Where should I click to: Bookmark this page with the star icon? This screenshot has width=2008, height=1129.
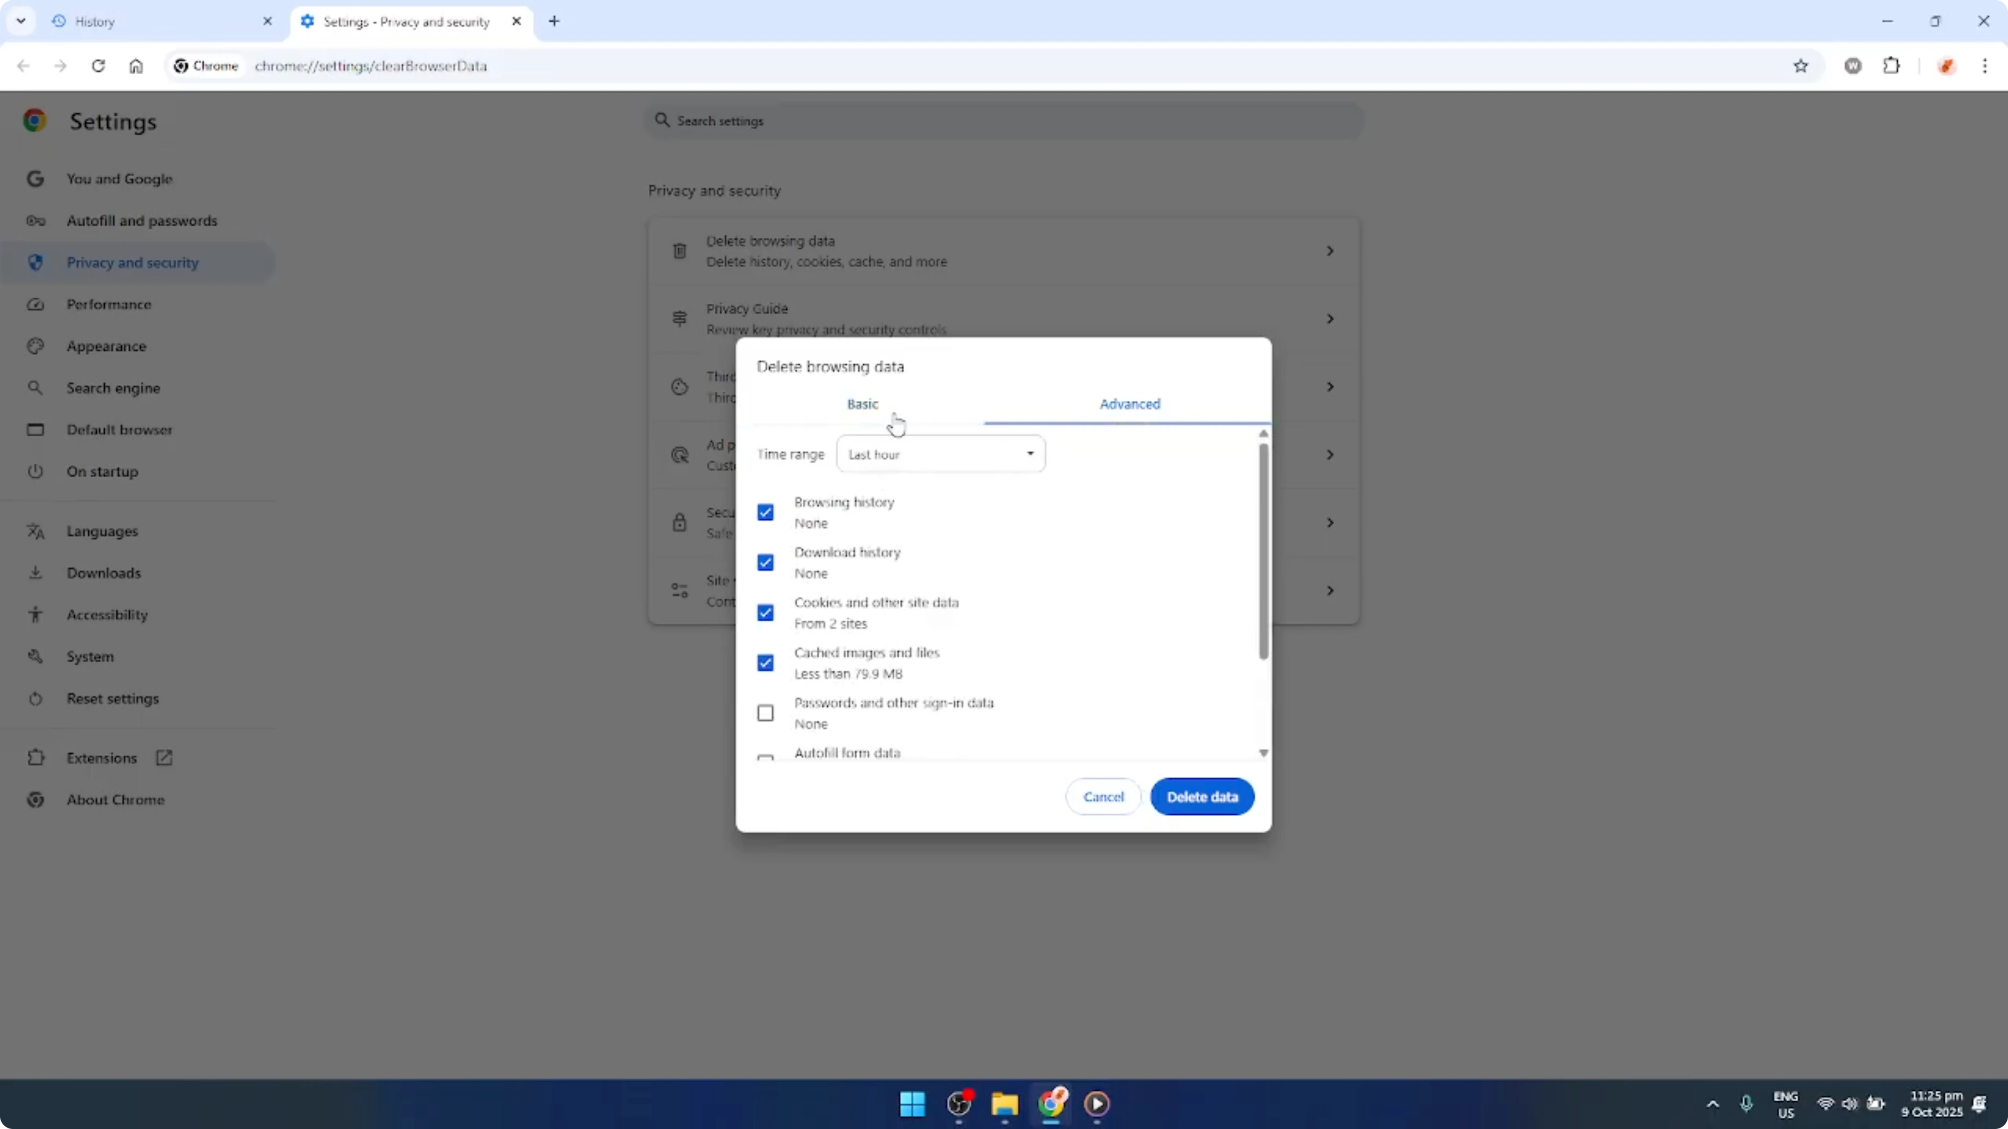point(1801,66)
